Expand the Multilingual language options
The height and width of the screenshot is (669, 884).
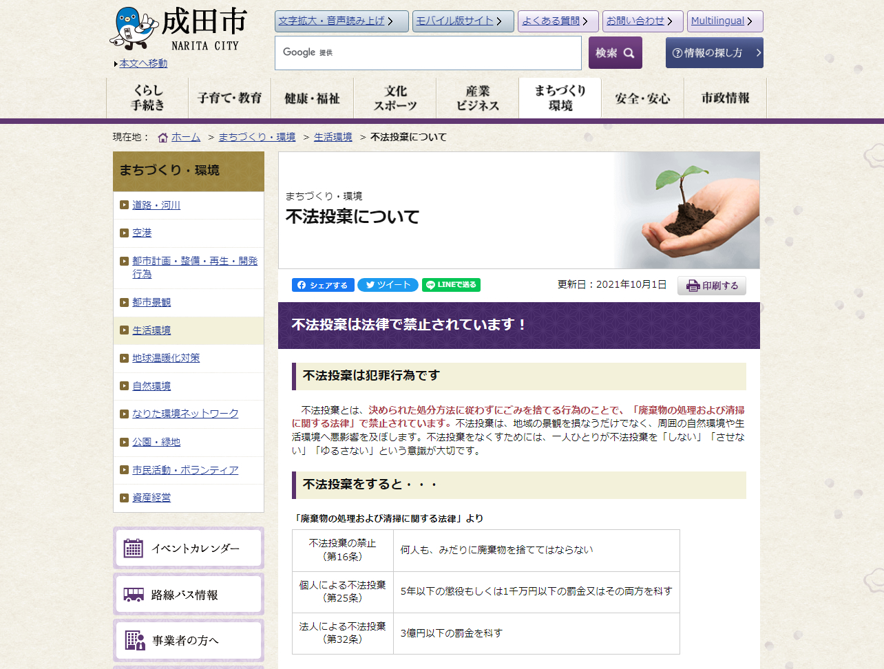724,21
